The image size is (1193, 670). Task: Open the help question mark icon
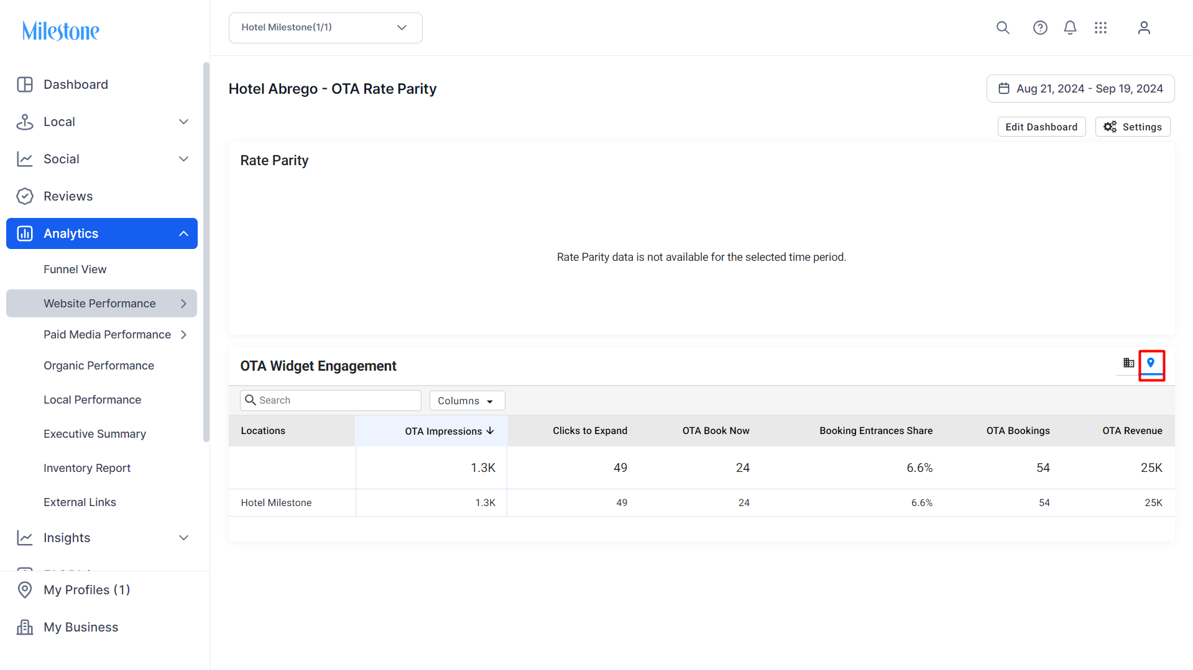1040,28
